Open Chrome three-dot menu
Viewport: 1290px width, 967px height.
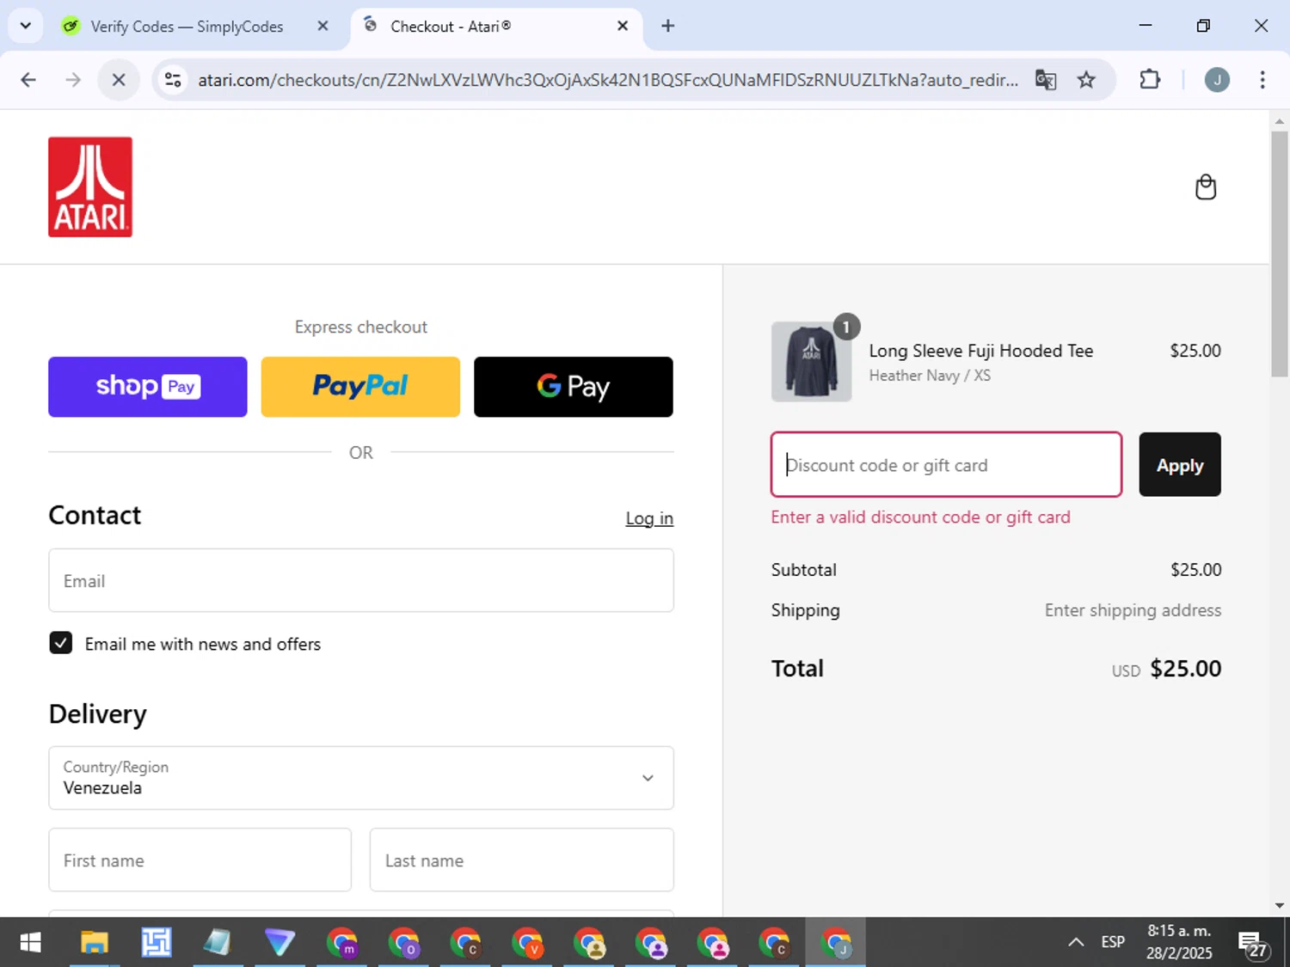coord(1262,80)
